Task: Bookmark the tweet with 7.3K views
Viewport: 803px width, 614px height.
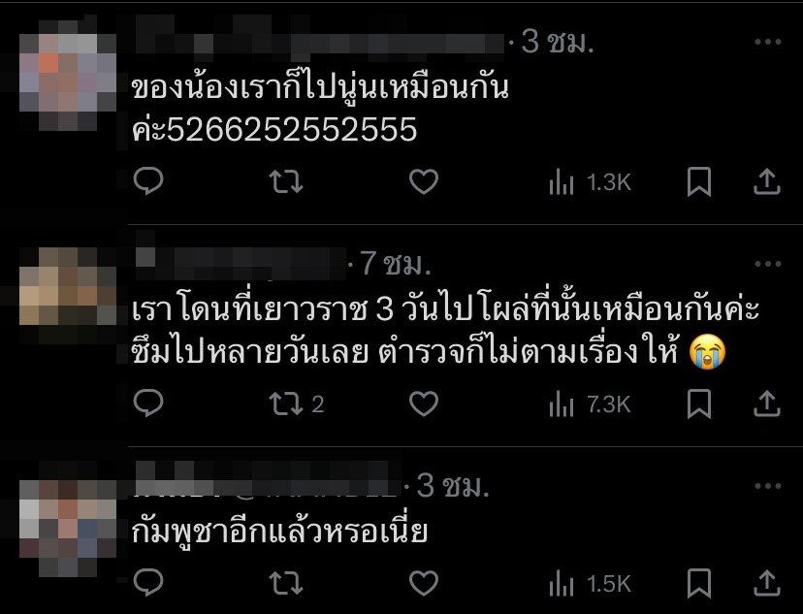Action: point(699,404)
